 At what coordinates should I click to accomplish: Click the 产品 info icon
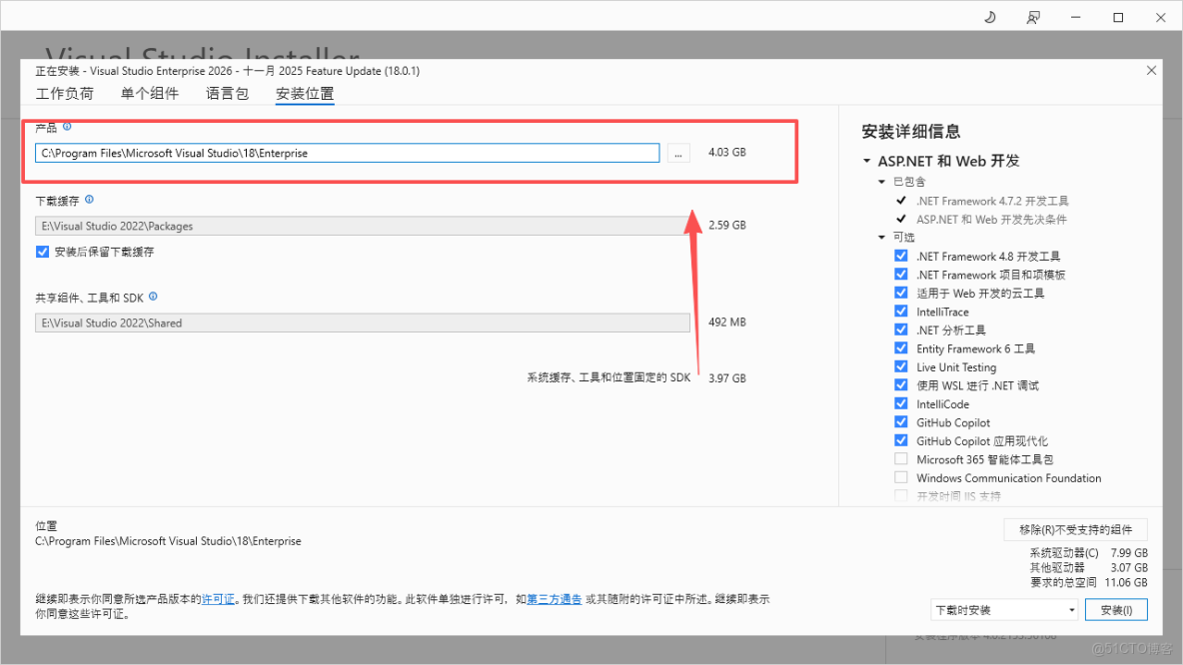(x=66, y=127)
